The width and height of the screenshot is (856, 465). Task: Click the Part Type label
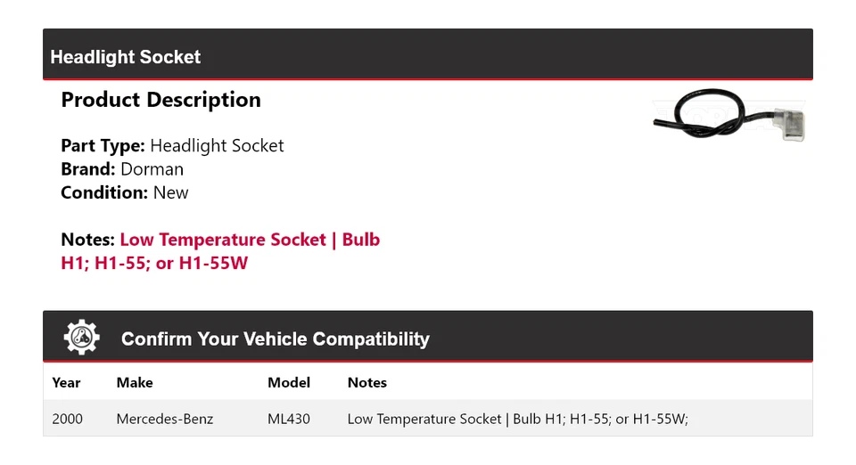103,145
